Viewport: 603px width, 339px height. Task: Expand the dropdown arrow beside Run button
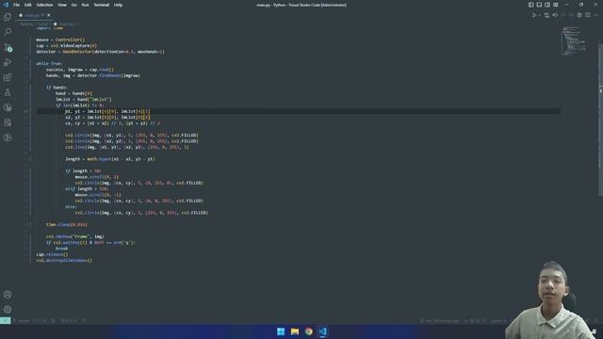point(540,15)
